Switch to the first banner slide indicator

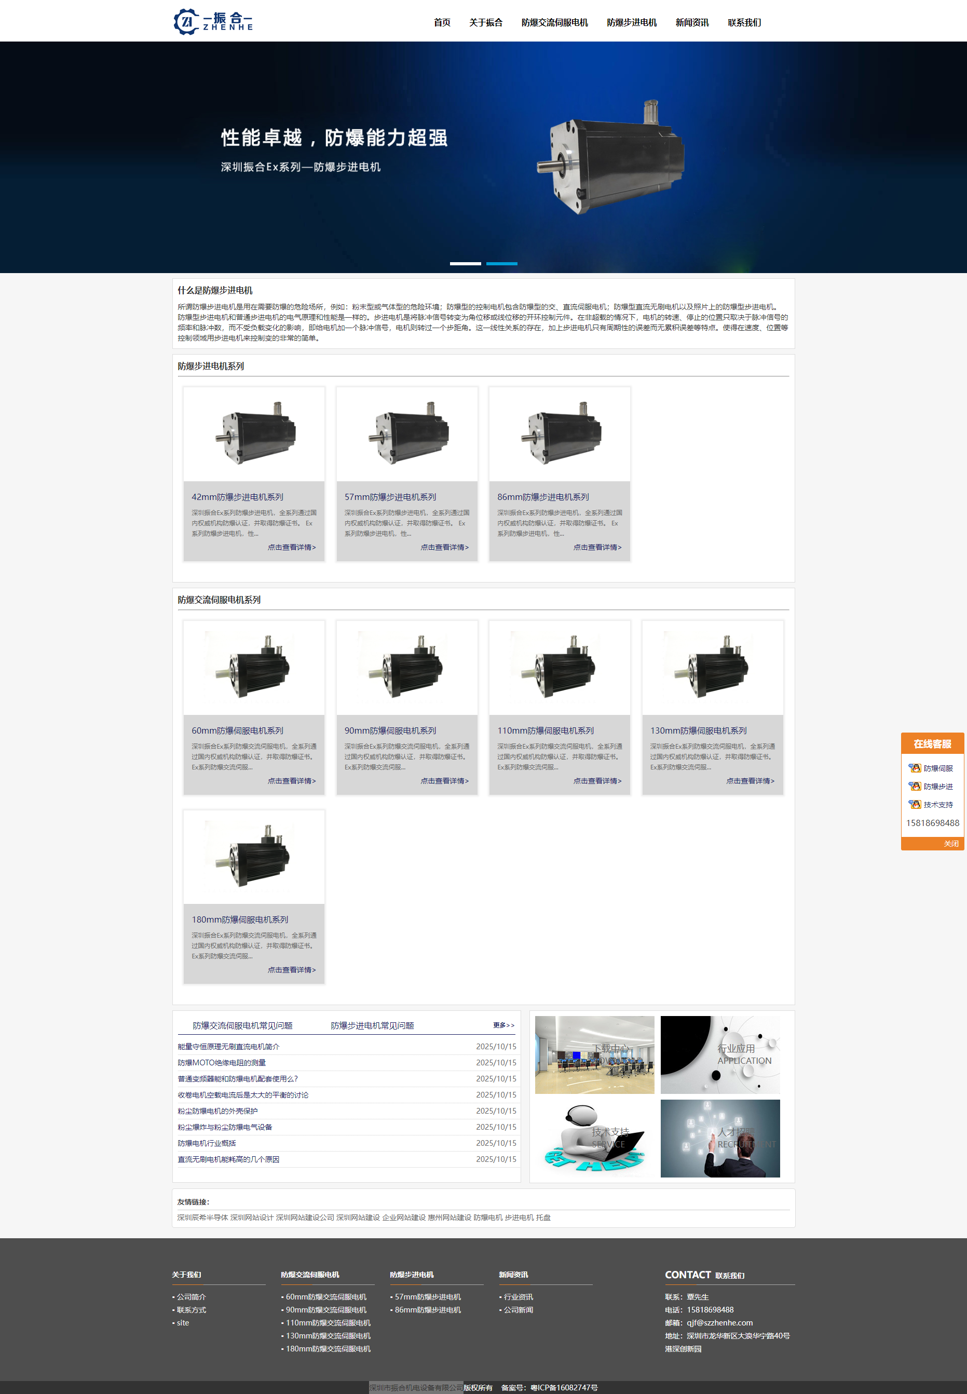[465, 264]
